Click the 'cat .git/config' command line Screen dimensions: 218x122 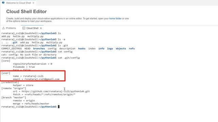(41, 58)
